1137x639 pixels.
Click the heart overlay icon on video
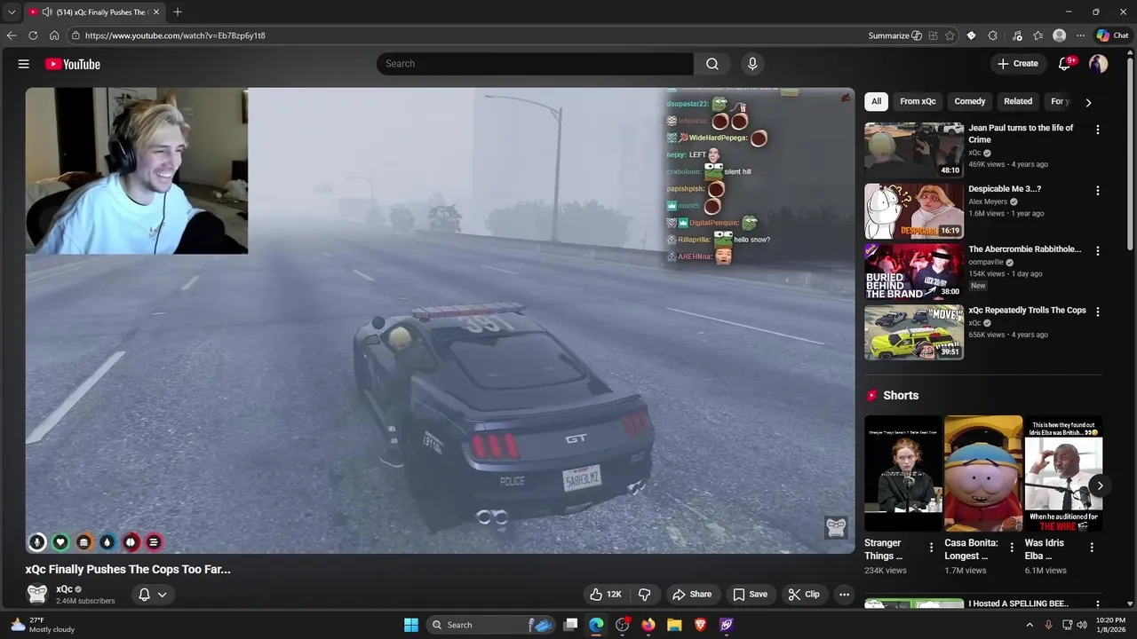pos(60,541)
